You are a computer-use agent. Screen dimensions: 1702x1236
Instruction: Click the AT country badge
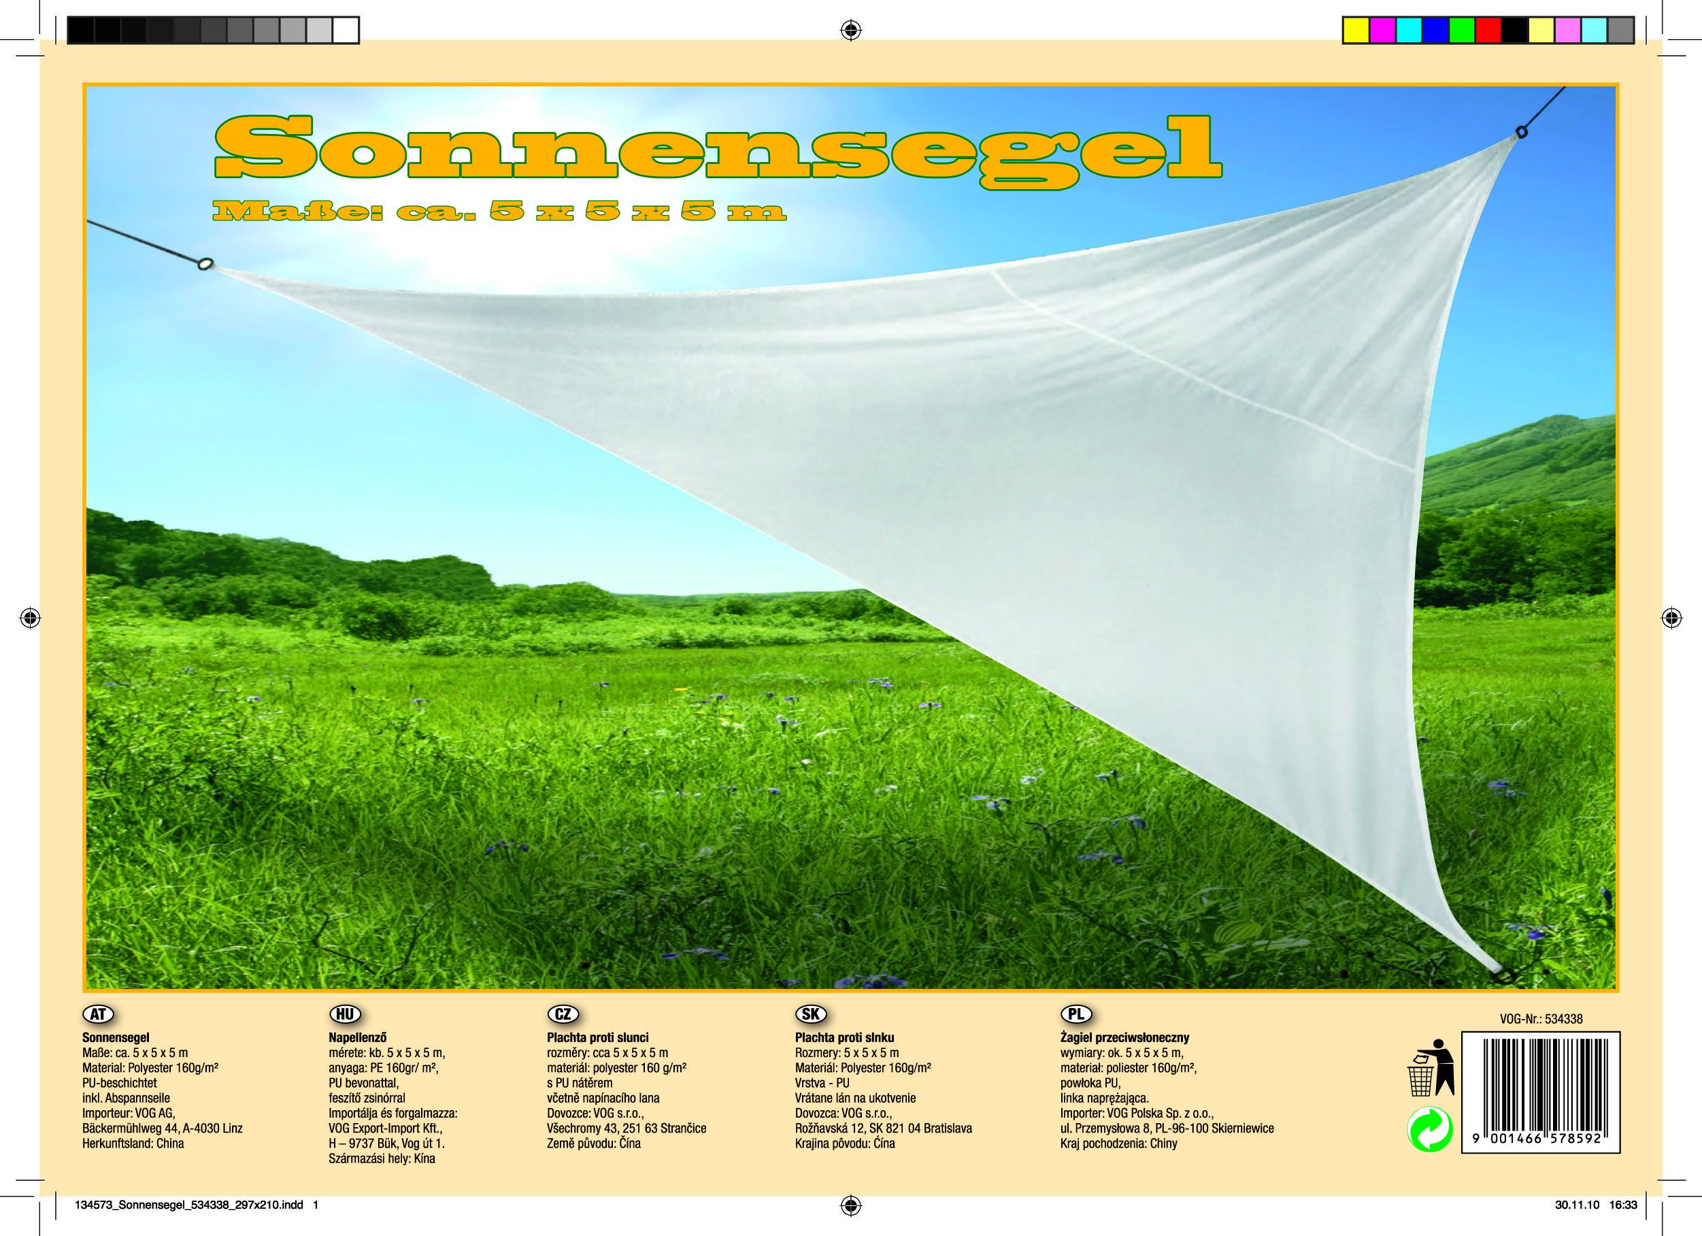(x=97, y=1014)
